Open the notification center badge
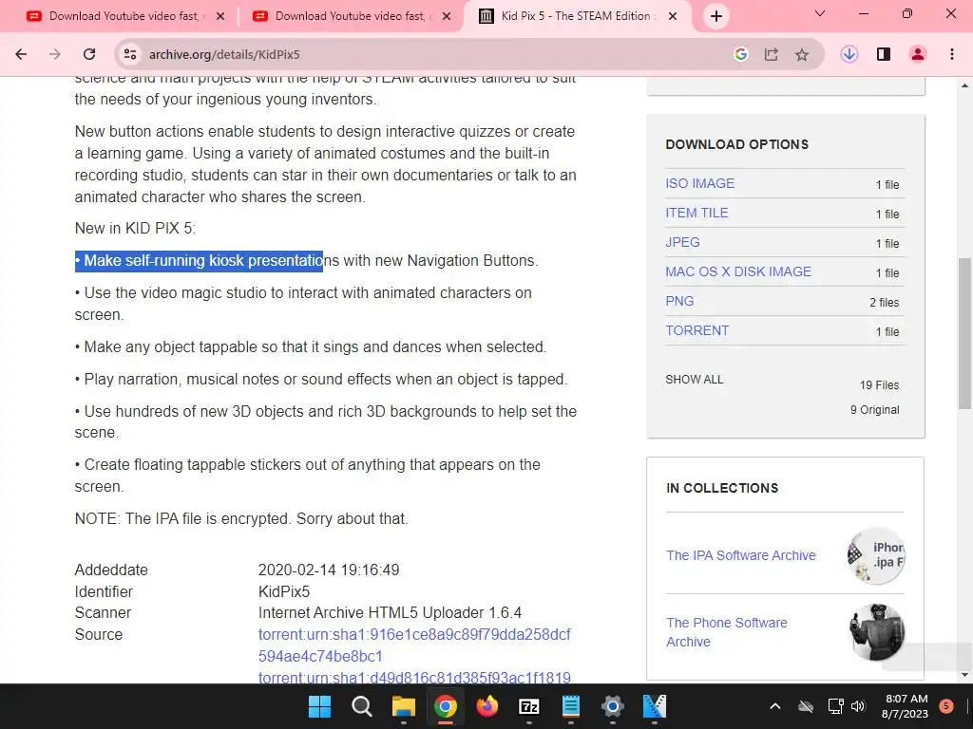 (946, 706)
